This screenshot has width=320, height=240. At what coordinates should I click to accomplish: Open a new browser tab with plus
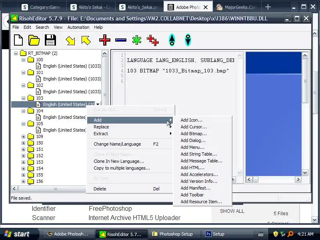[268, 7]
